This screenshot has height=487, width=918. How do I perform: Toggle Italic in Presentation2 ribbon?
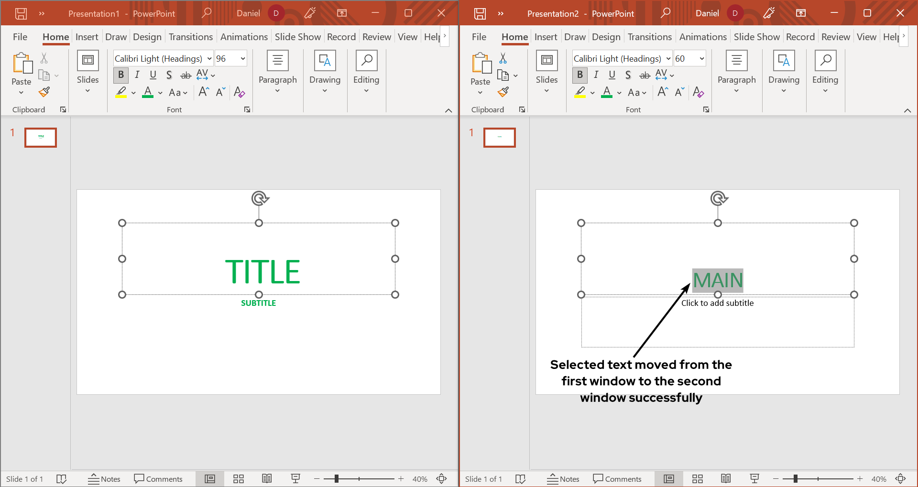click(596, 75)
